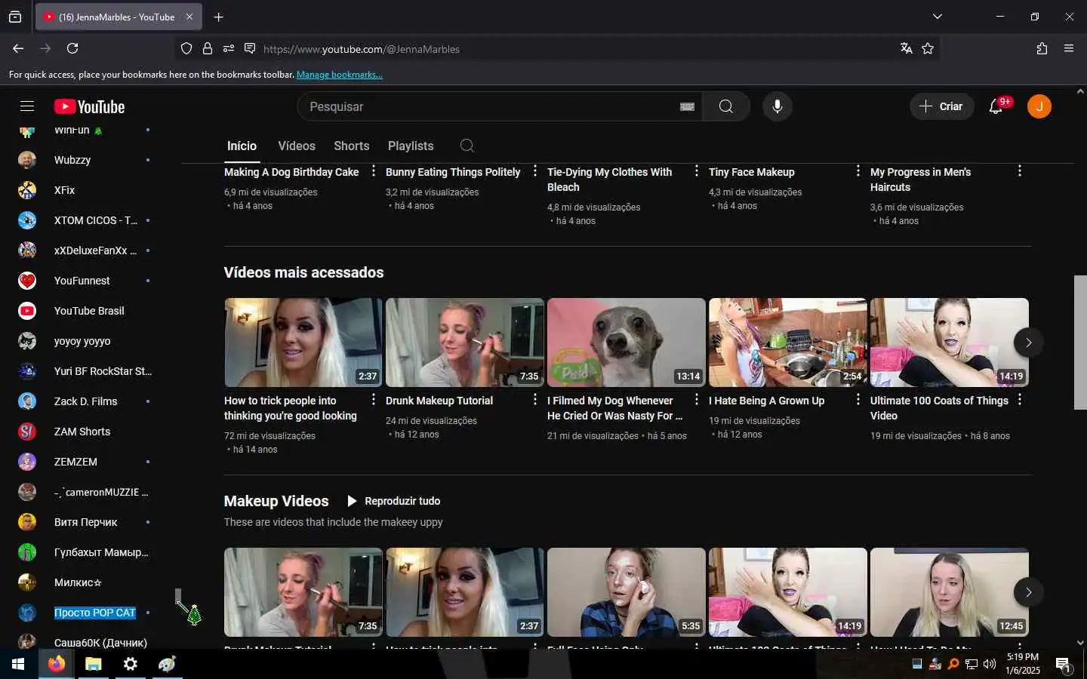Image resolution: width=1087 pixels, height=679 pixels.
Task: Click the browser address bar URL
Action: click(362, 49)
